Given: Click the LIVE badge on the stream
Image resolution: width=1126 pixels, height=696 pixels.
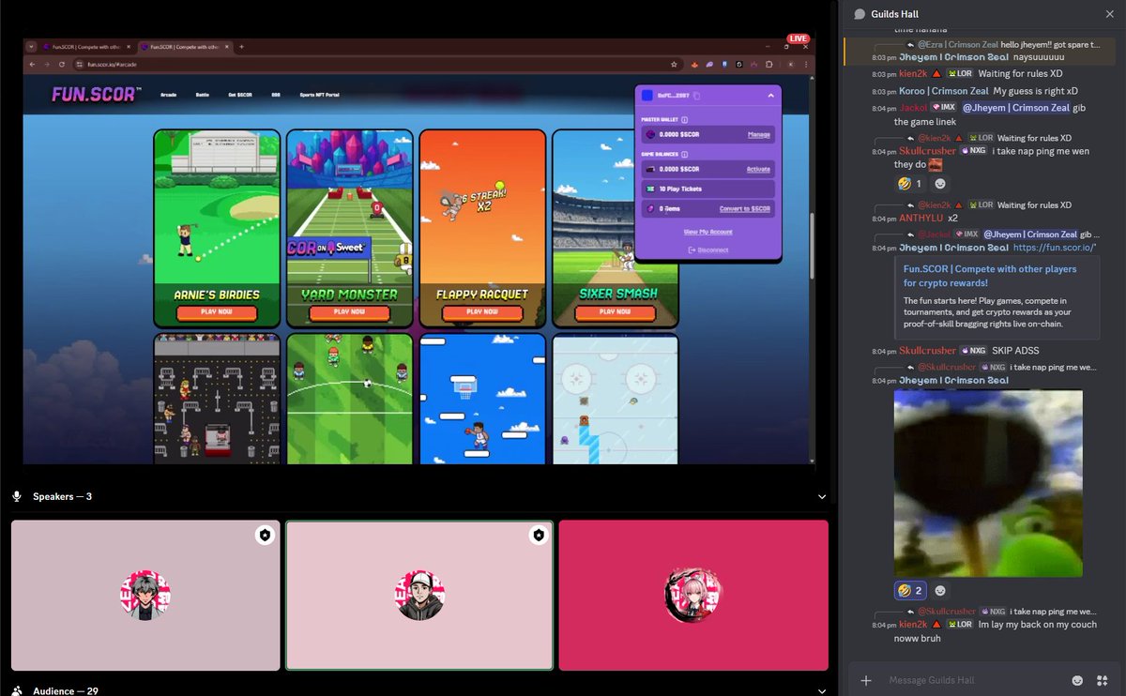Looking at the screenshot, I should pyautogui.click(x=798, y=38).
